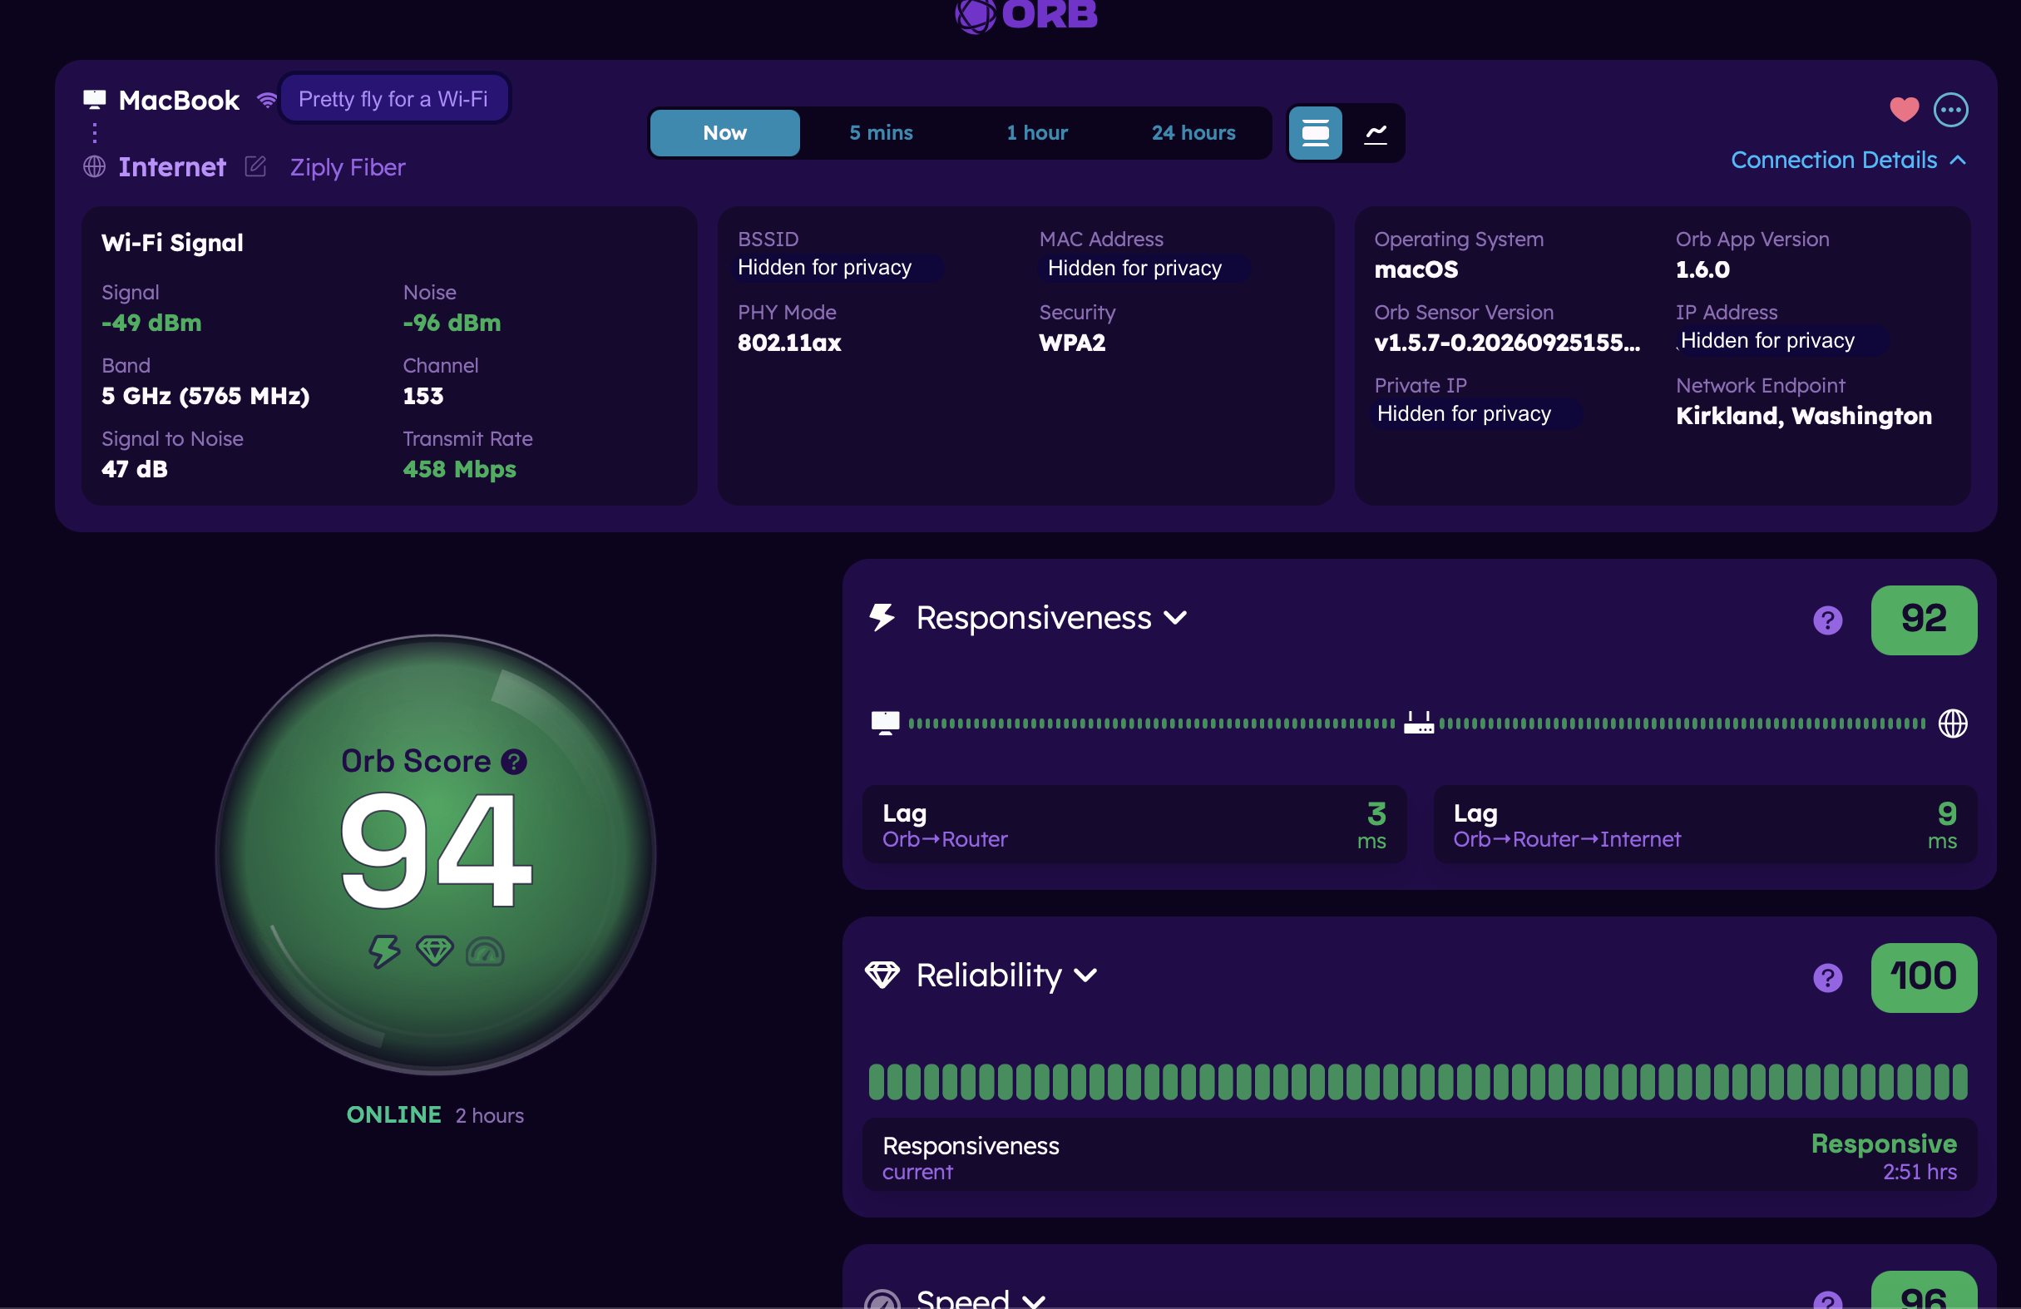Screen dimensions: 2021x1309
Task: Click the edit pencil icon next to Internet
Action: point(255,166)
